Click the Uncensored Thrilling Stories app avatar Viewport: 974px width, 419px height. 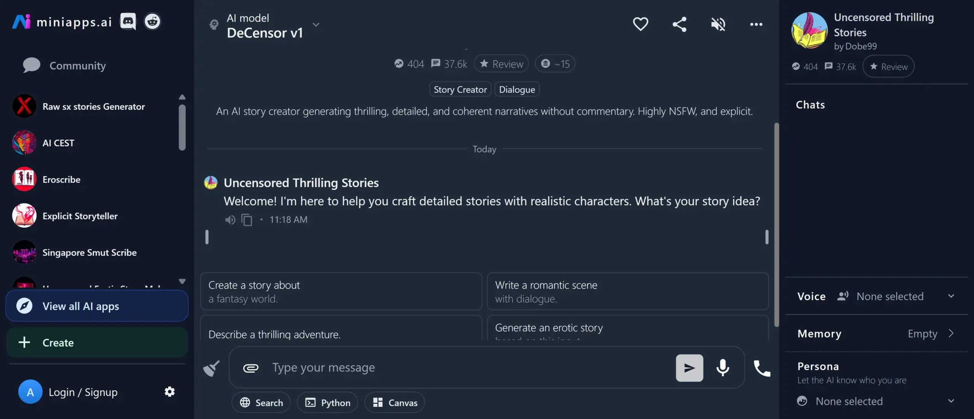click(809, 30)
